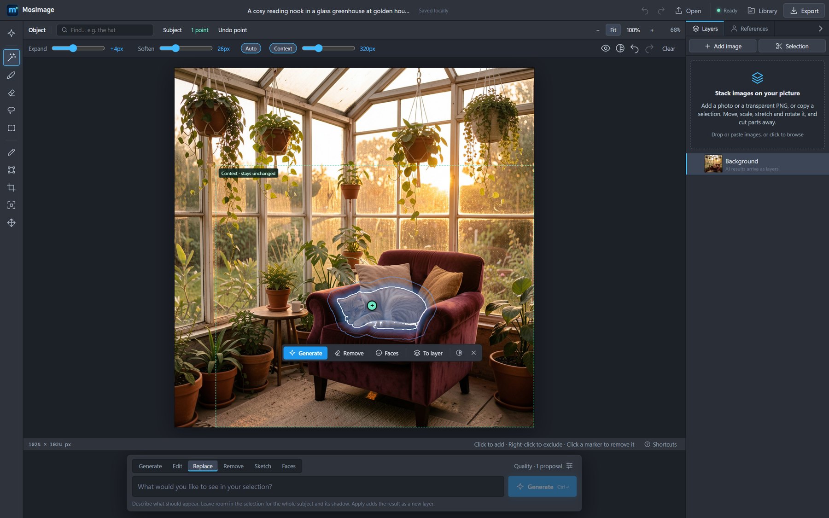829x518 pixels.
Task: Toggle selection overlay visibility eye icon
Action: point(606,48)
